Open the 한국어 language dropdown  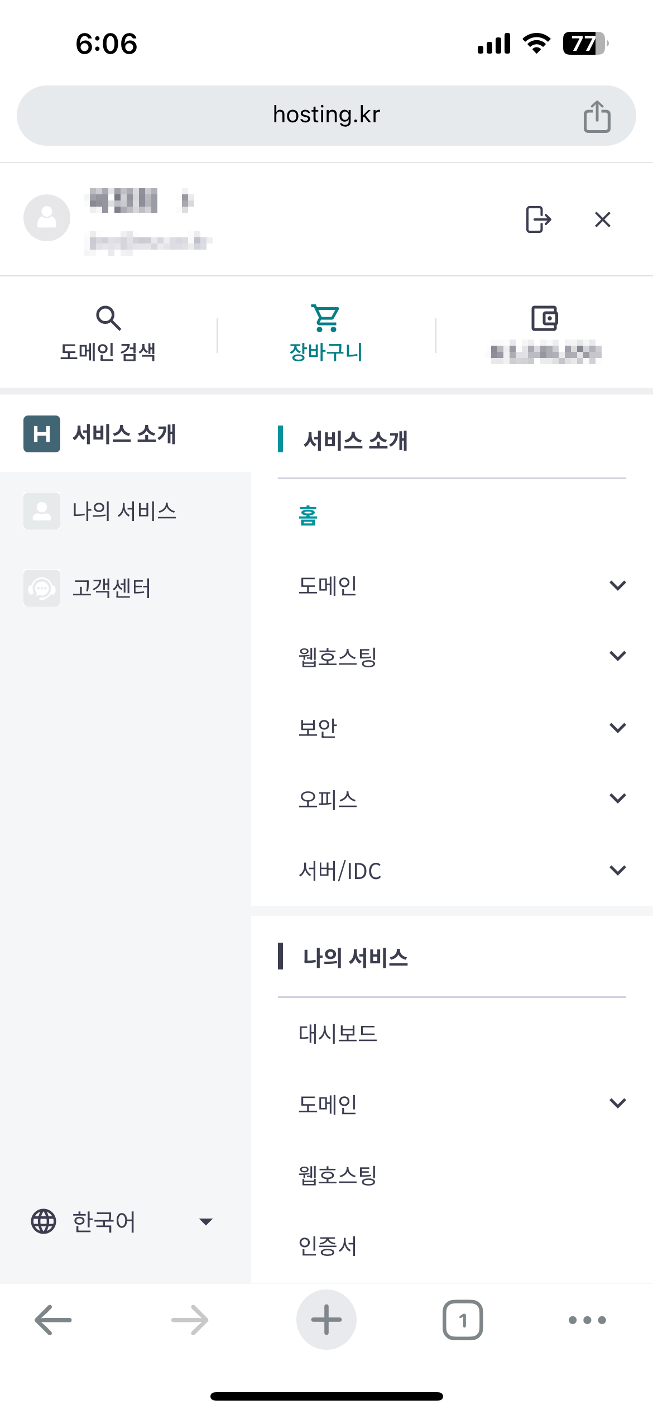122,1222
